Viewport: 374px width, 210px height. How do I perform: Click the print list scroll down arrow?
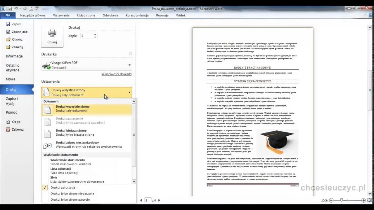(x=134, y=182)
